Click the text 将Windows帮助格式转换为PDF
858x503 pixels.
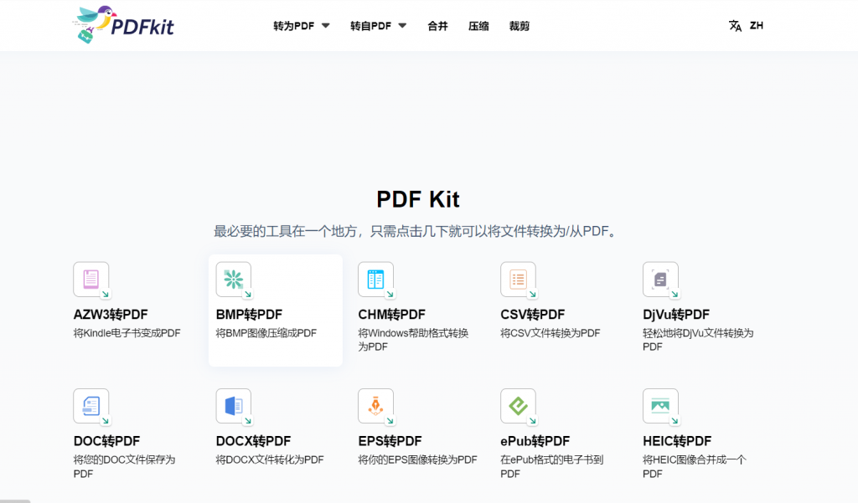tap(413, 340)
